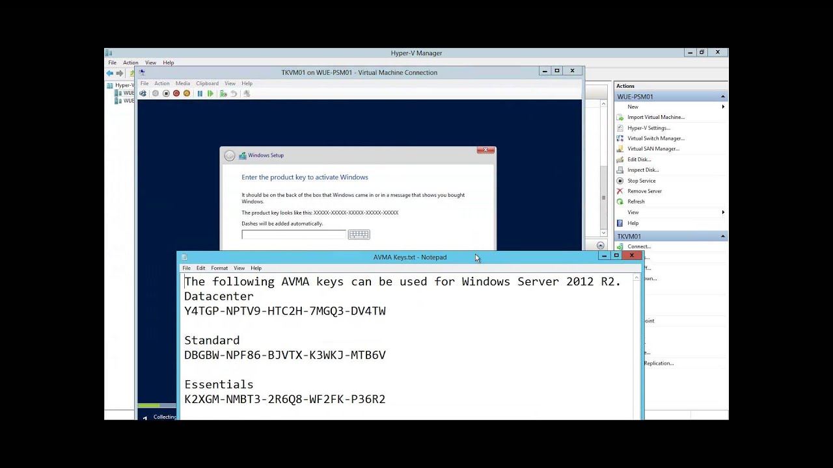833x468 pixels.
Task: Expand the New submenu in Actions
Action: pyautogui.click(x=722, y=107)
